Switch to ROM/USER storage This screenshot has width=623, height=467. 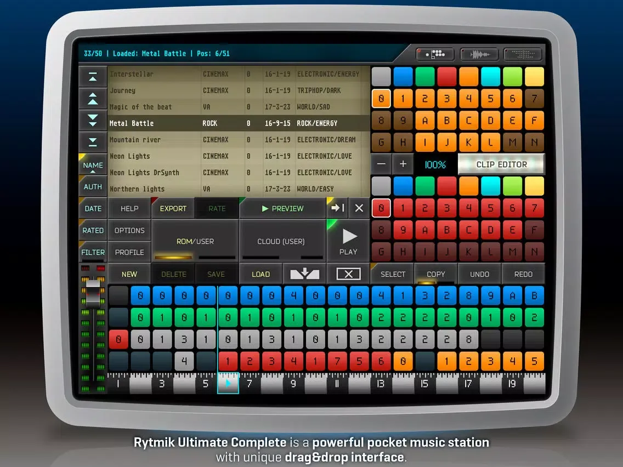(x=195, y=241)
